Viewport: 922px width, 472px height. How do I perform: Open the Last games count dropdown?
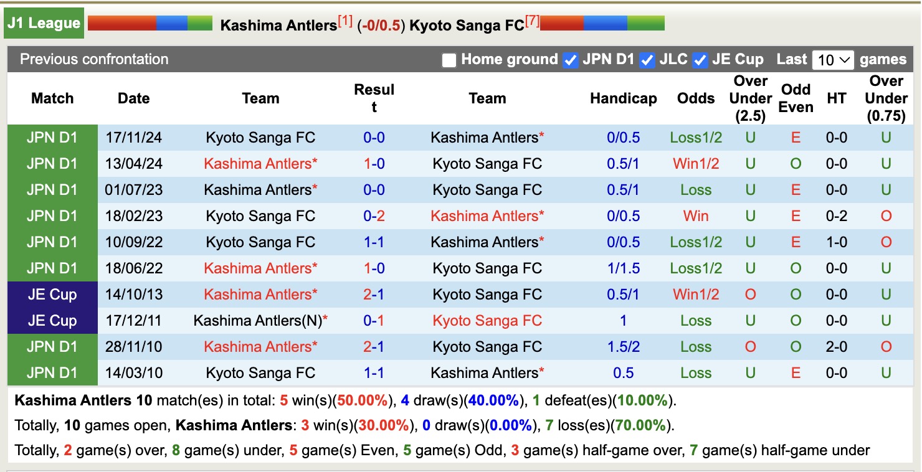pos(833,59)
